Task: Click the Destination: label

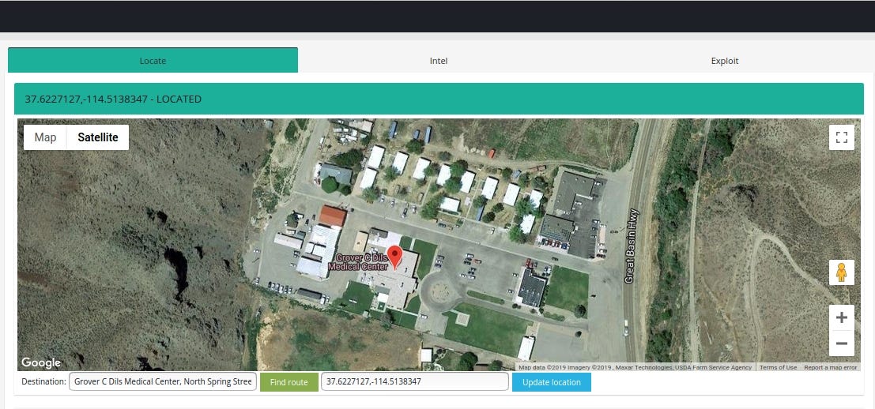Action: (43, 381)
